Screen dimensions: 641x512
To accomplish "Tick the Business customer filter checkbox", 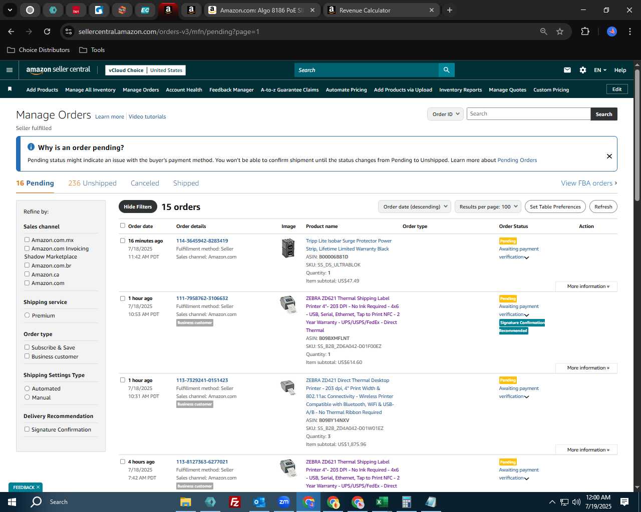I will pos(27,356).
